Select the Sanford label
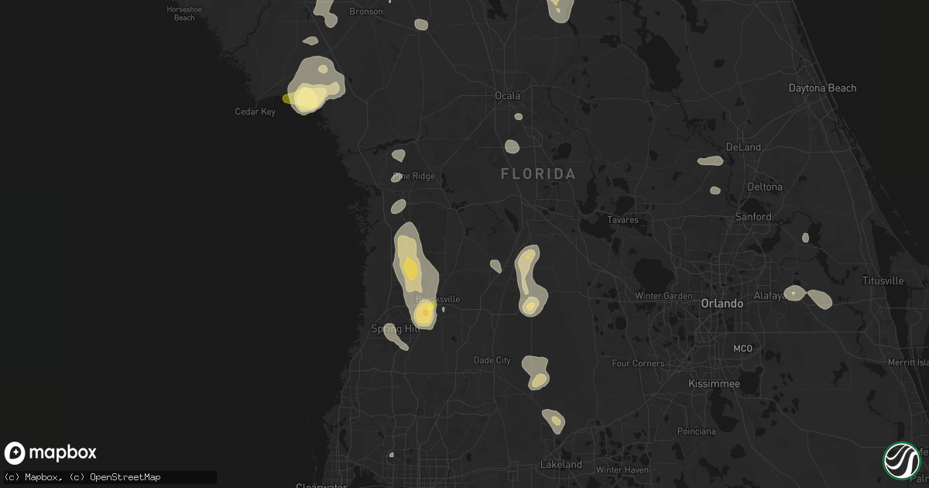929x488 pixels. point(753,218)
